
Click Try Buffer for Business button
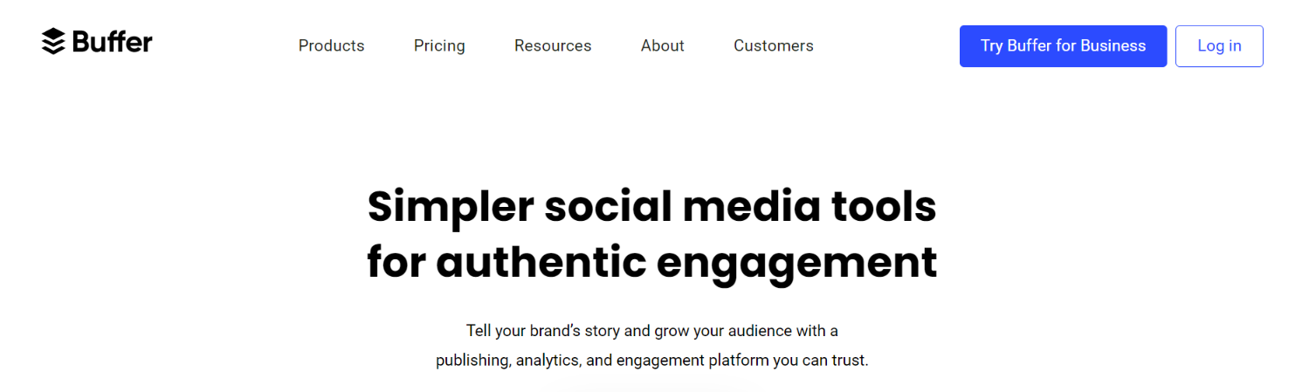click(x=1063, y=46)
